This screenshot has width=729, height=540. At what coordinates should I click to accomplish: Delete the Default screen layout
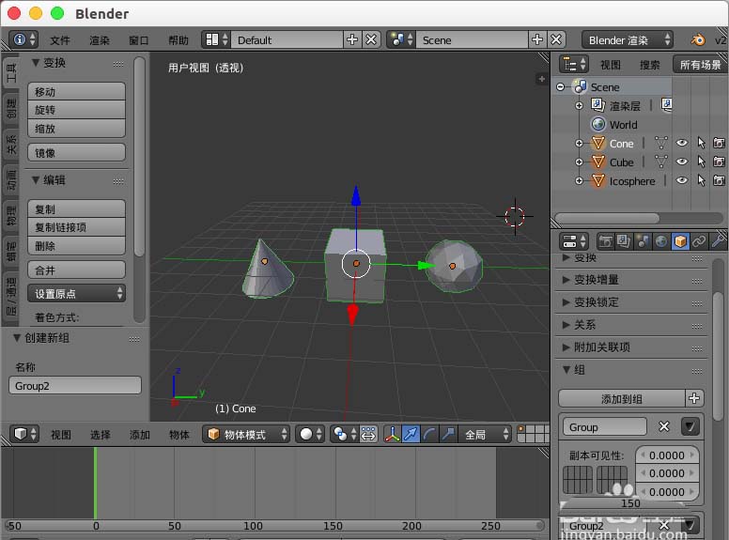tap(371, 40)
